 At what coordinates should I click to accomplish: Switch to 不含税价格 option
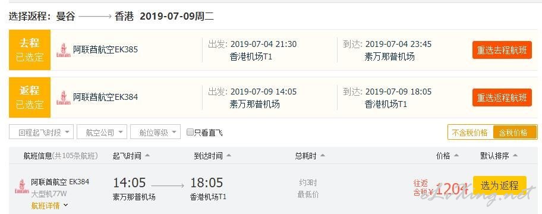click(470, 133)
